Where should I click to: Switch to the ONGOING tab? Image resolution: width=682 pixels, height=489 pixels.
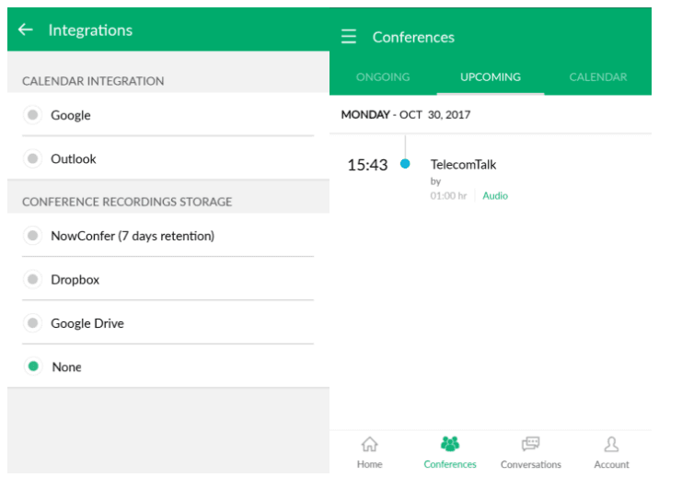(x=383, y=77)
